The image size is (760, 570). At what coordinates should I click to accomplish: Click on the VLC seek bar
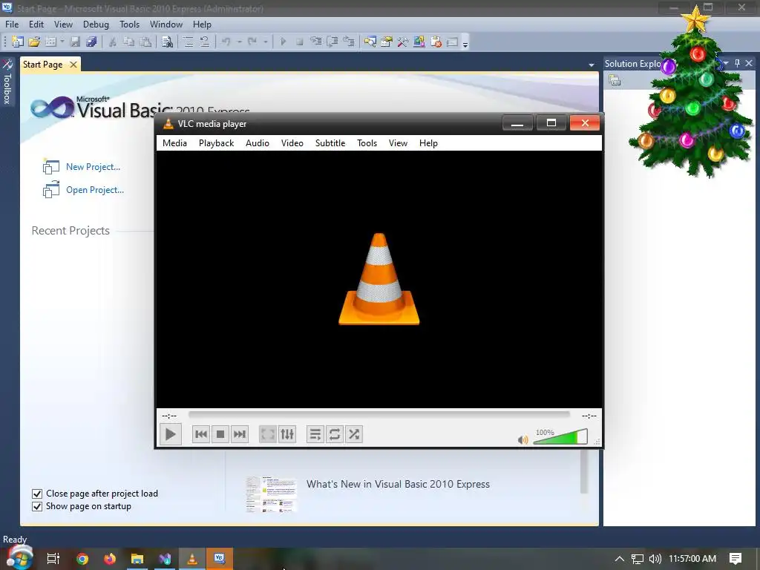tap(379, 414)
